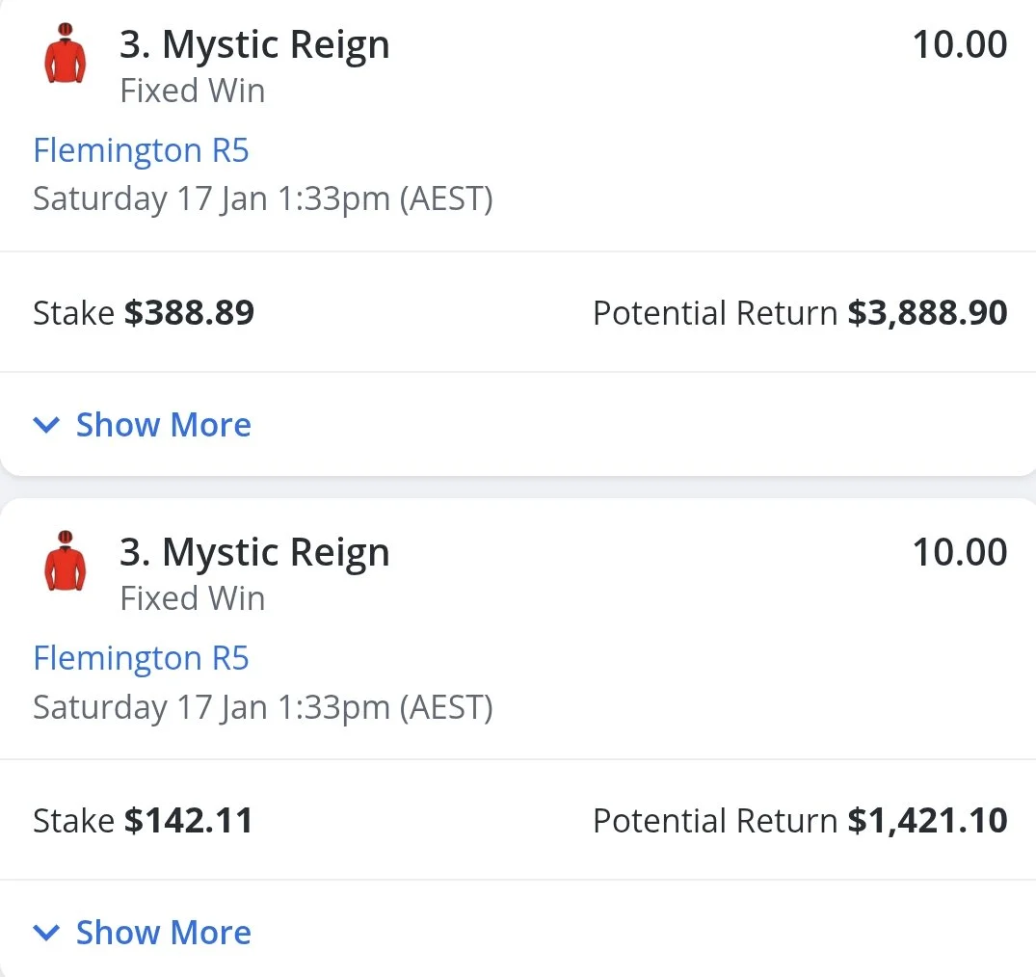Select the Mystic Reign runner name in the second bet
Screen dimensions: 1036x977
coord(254,553)
